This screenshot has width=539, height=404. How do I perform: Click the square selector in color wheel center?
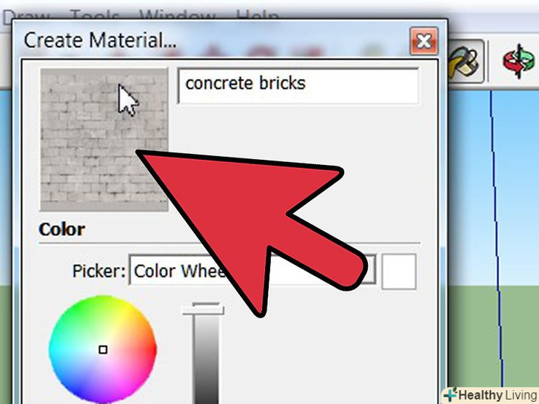103,350
